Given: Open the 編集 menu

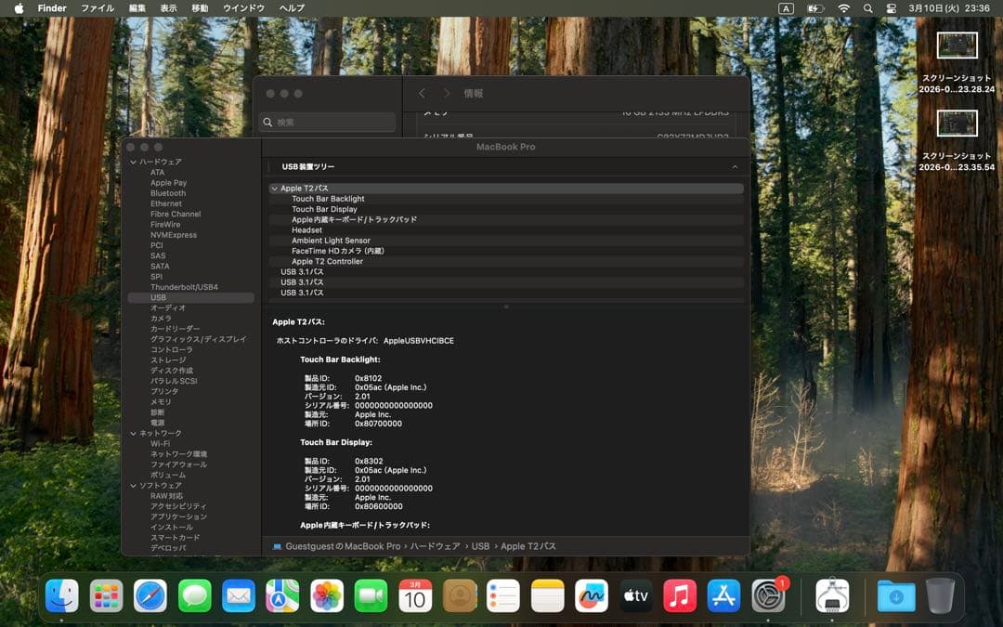Looking at the screenshot, I should 137,8.
